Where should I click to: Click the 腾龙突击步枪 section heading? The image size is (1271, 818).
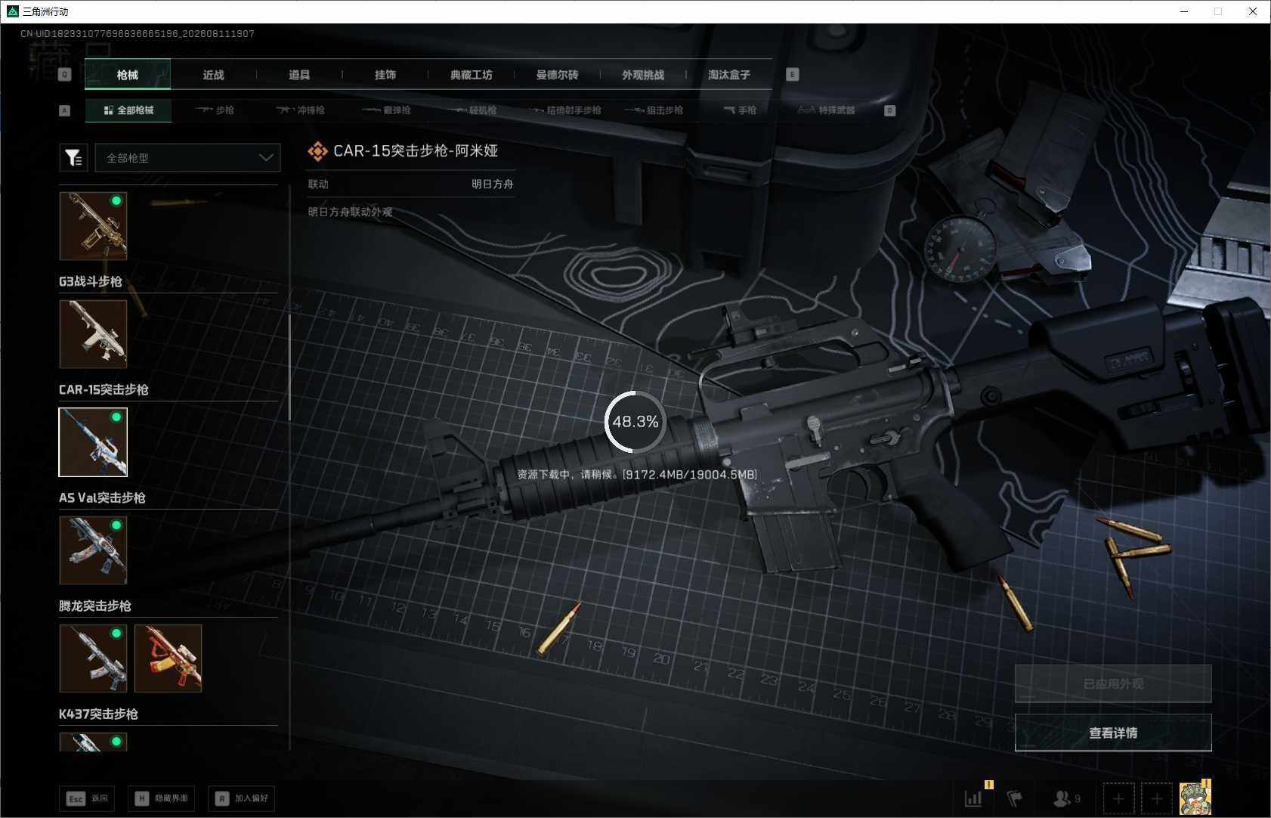[x=95, y=606]
